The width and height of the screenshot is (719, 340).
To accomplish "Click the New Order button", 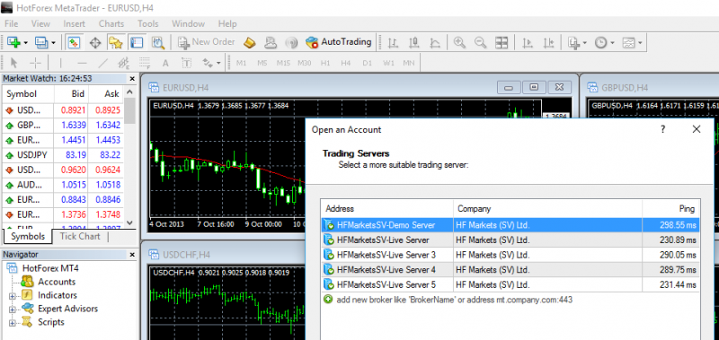I will click(x=207, y=42).
